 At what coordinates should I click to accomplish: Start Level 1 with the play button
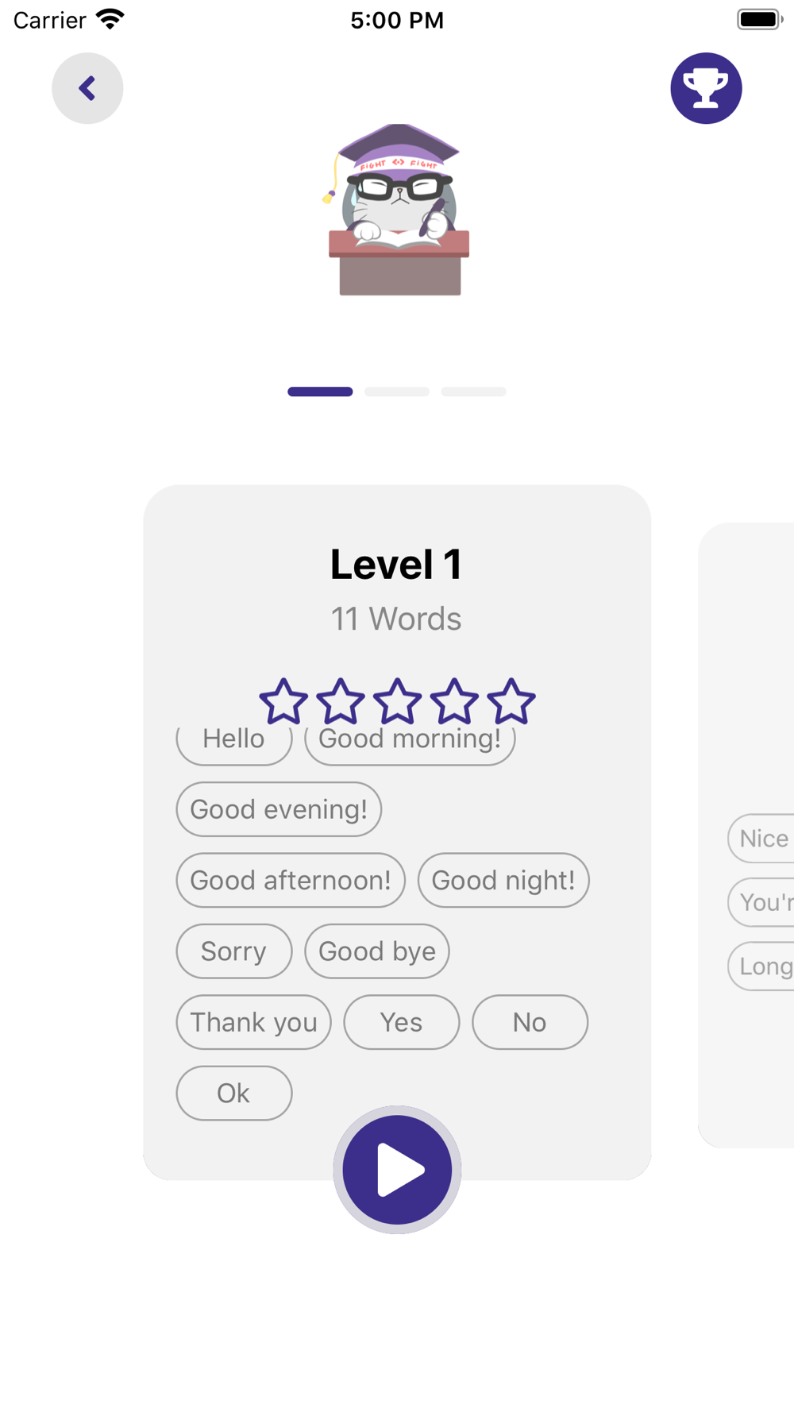tap(397, 1170)
